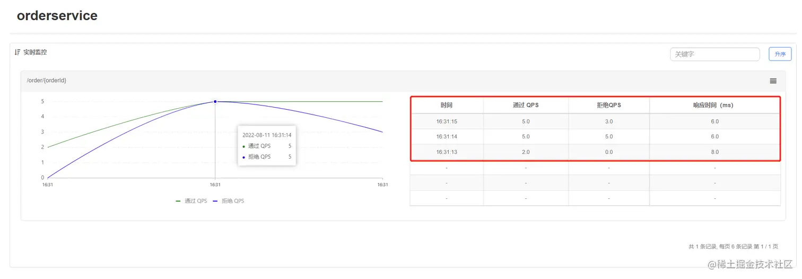
Task: Toggle the 拒绝 QPS legend series
Action: pos(228,201)
